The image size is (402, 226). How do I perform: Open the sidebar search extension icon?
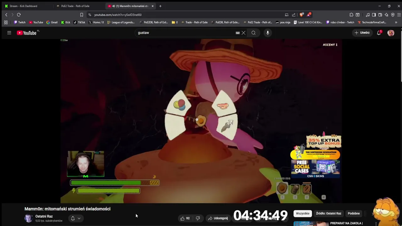357,15
